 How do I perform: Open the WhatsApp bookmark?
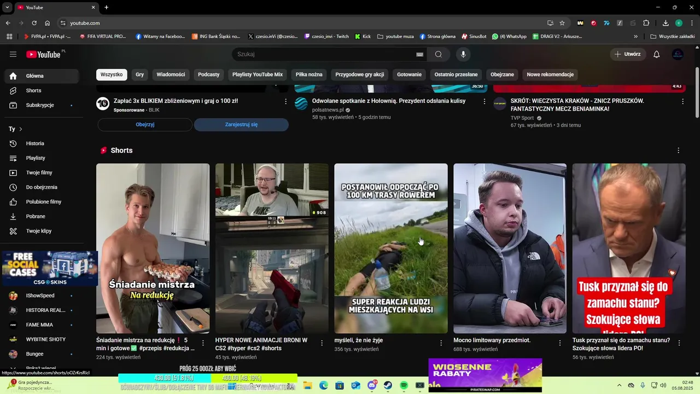pyautogui.click(x=509, y=37)
